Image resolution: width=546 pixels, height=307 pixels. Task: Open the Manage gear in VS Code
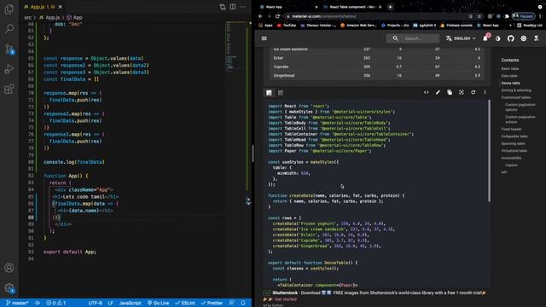pyautogui.click(x=9, y=288)
